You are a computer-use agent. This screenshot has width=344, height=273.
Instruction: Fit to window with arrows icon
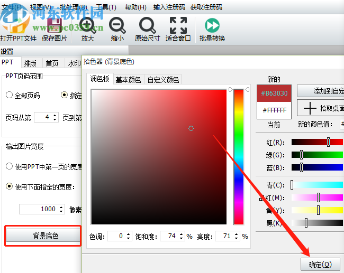point(178,25)
